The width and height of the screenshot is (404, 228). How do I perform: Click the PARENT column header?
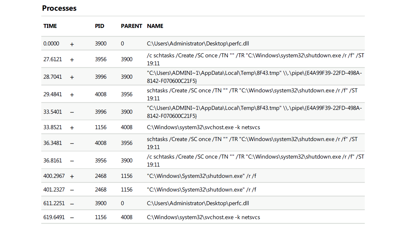tap(132, 26)
